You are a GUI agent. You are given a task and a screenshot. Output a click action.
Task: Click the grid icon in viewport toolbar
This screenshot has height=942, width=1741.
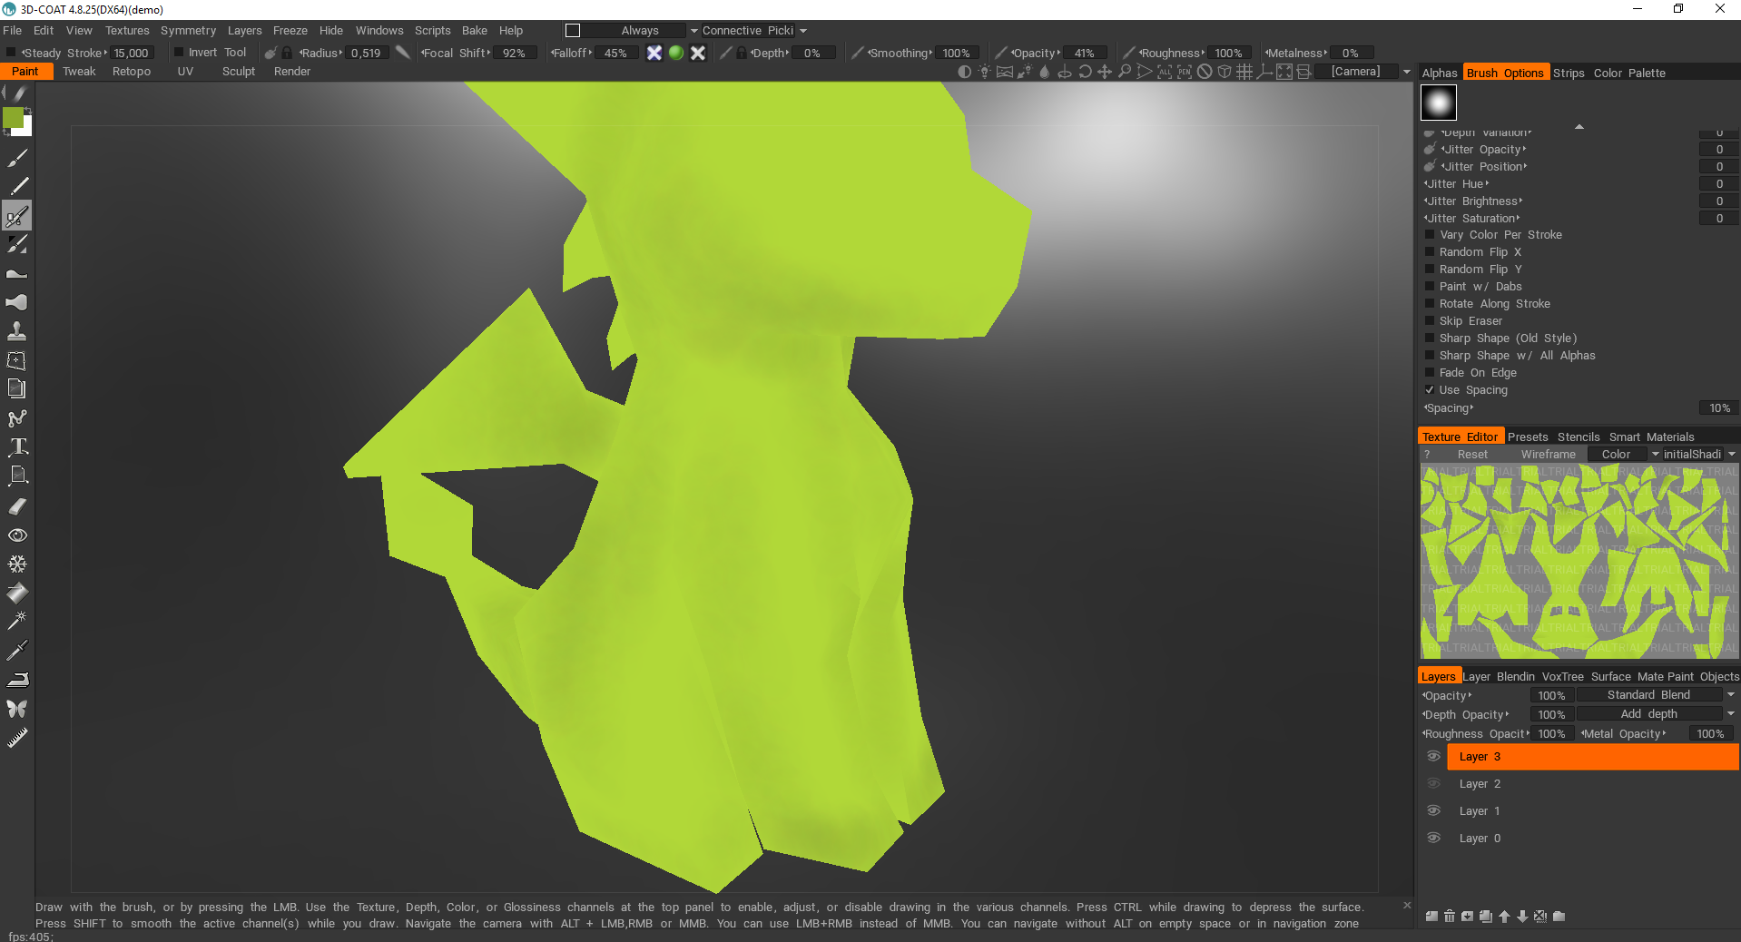click(x=1244, y=72)
